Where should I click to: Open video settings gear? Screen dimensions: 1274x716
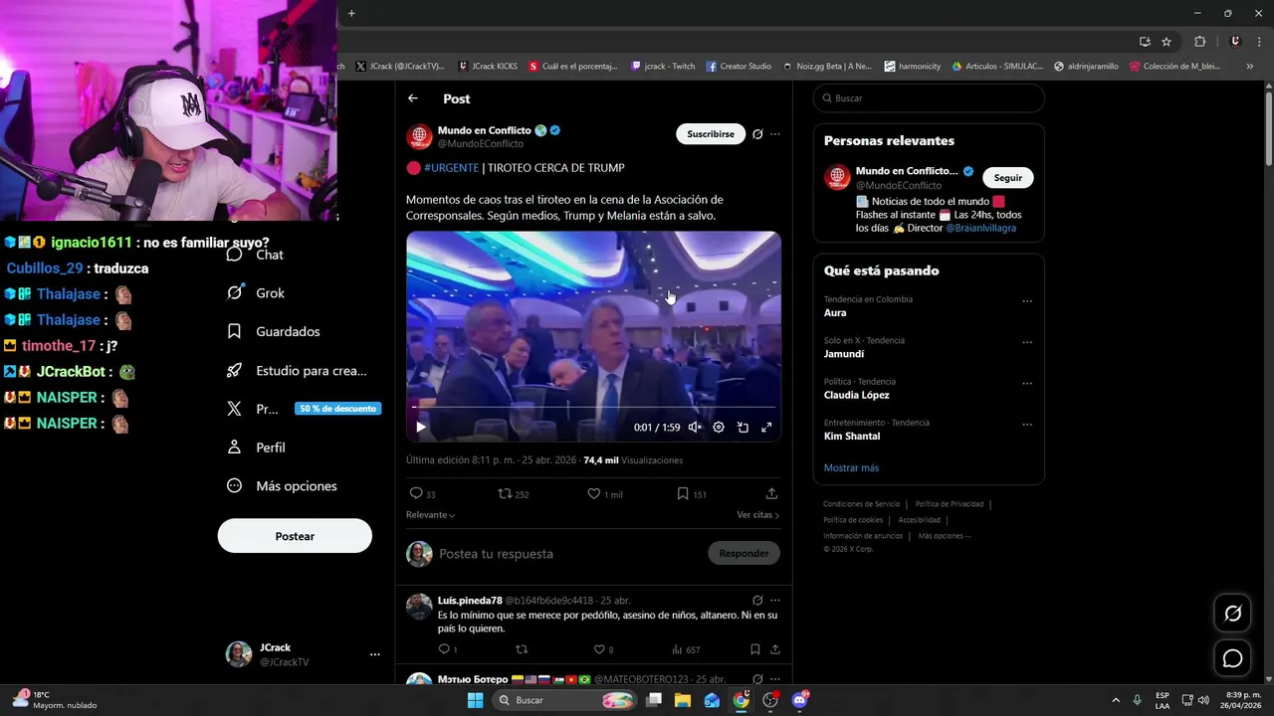tap(719, 427)
